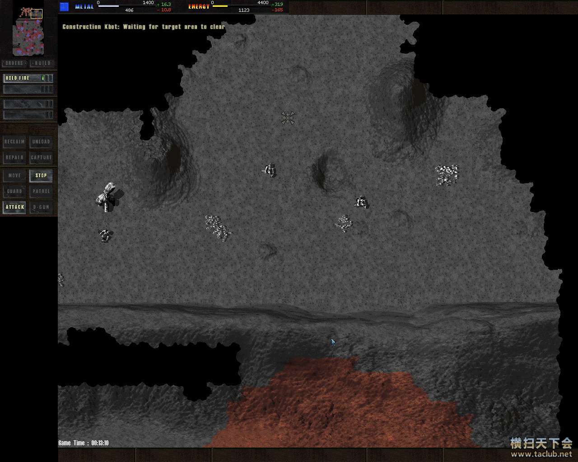
Task: Select the tall tower structure casting a shadow
Action: tap(107, 197)
